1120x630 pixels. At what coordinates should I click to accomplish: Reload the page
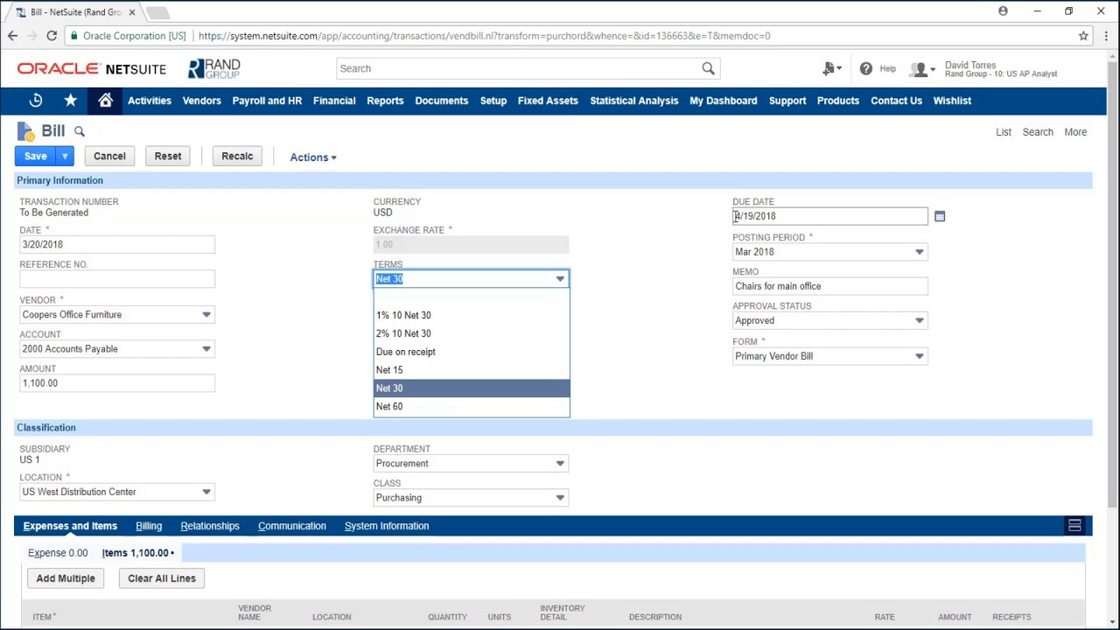point(52,36)
